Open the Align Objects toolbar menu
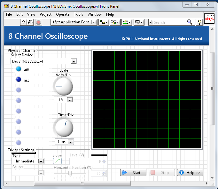The image size is (218, 189). [104, 22]
